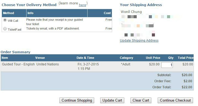Click the Qty input field
The width and height of the screenshot is (198, 106).
pos(167,65)
